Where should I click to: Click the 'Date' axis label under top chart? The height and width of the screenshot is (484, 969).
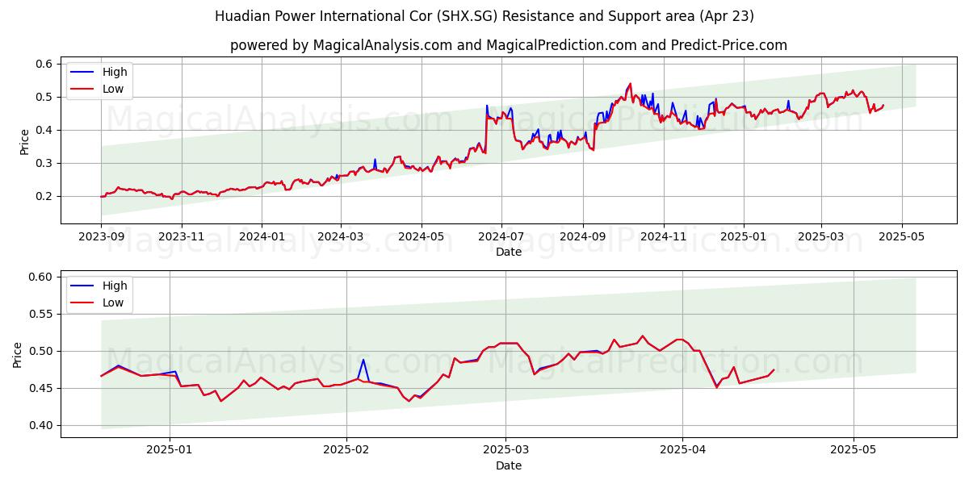point(509,252)
